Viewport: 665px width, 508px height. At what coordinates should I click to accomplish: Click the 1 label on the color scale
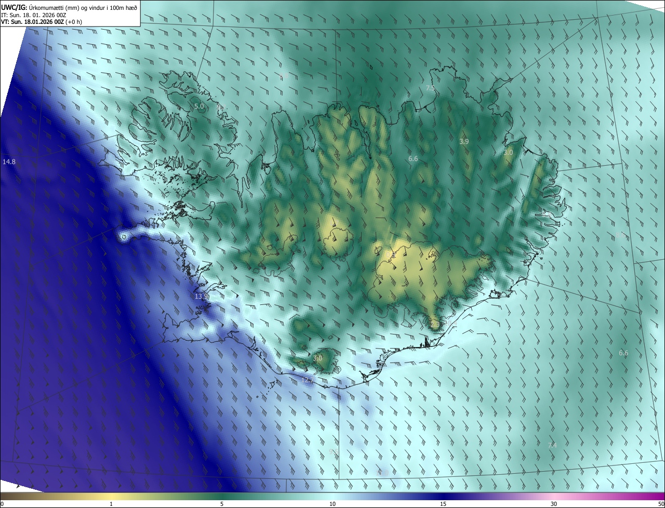click(111, 504)
